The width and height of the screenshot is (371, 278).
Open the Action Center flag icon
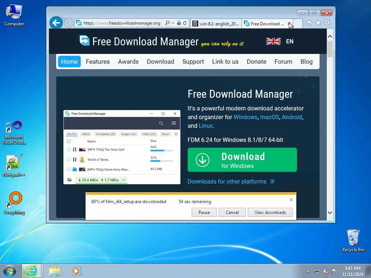[x=334, y=271]
